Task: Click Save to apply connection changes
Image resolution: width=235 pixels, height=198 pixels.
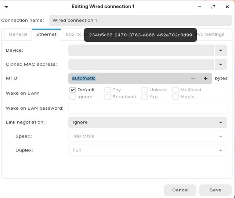Action: tap(215, 190)
